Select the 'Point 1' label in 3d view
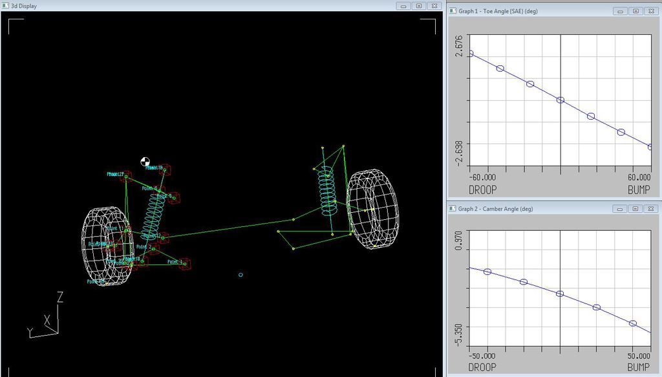The height and width of the screenshot is (377, 662). 175,262
